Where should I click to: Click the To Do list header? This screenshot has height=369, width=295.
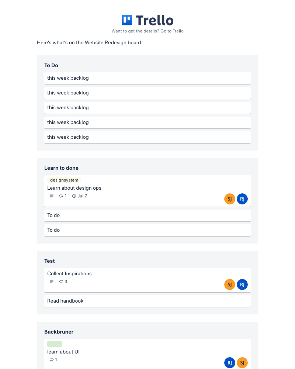tap(51, 65)
